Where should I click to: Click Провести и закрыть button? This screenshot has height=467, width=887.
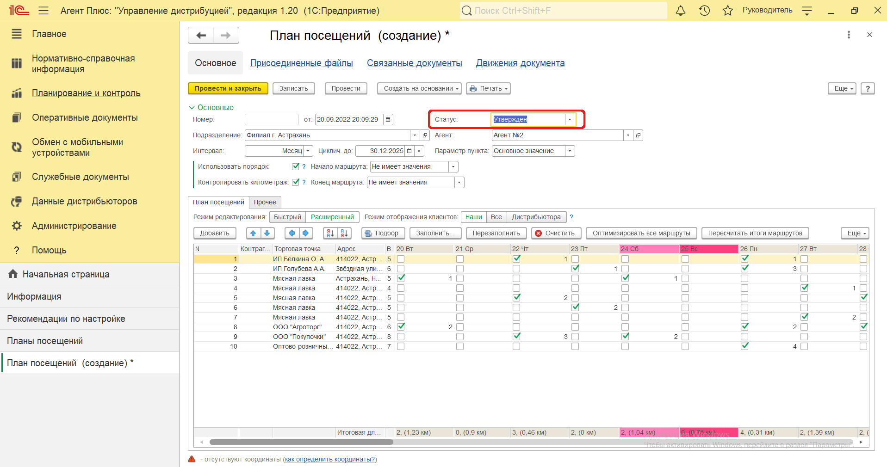(x=228, y=88)
